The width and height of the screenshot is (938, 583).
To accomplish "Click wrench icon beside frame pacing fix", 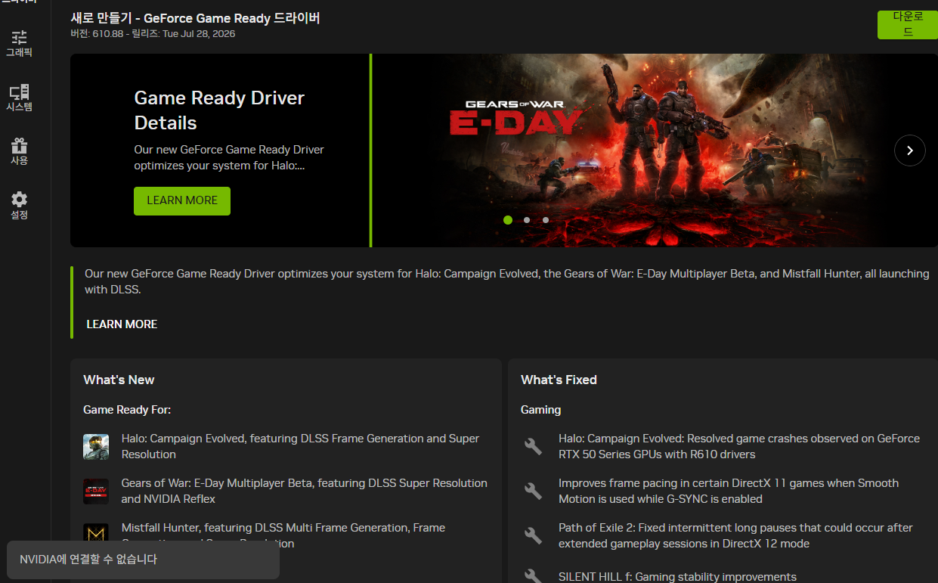I will point(533,491).
